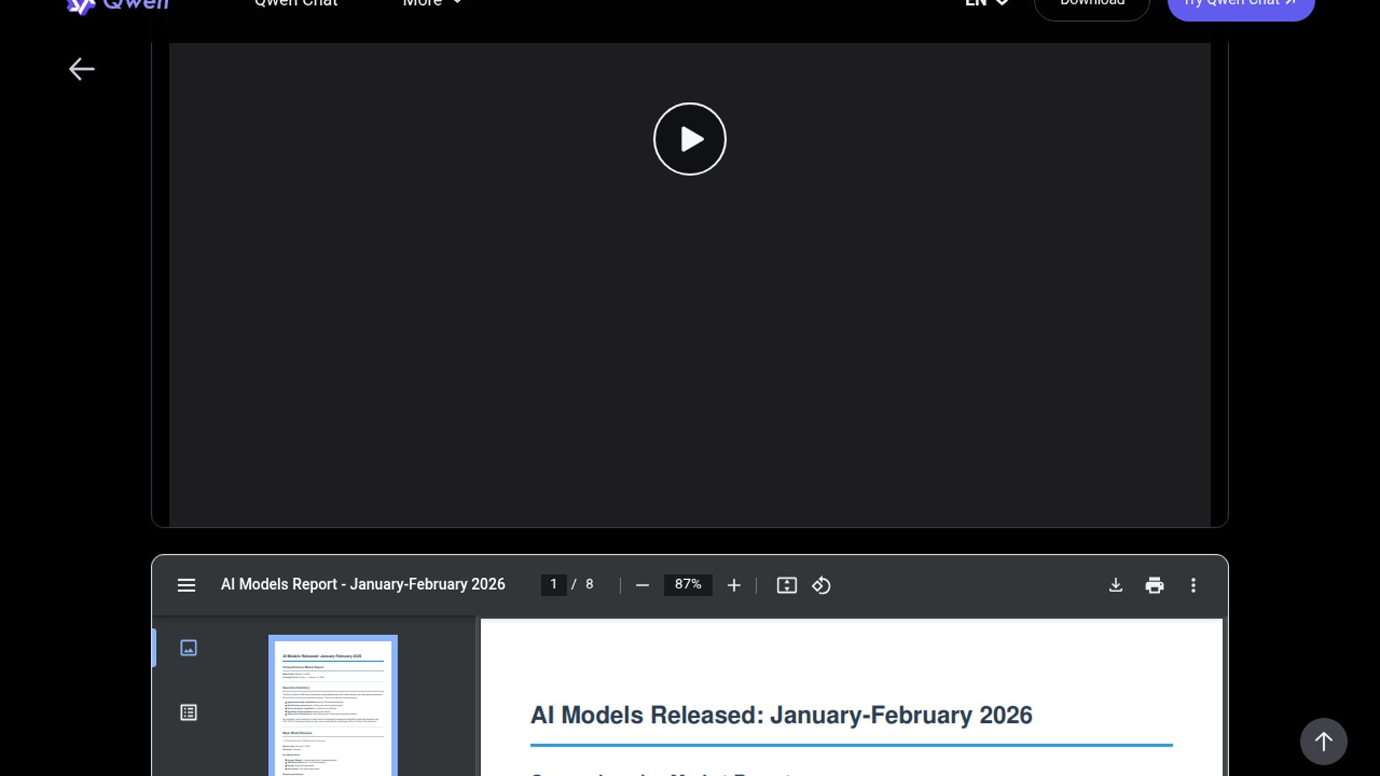Image resolution: width=1380 pixels, height=776 pixels.
Task: Open PDF more actions menu
Action: 1193,586
